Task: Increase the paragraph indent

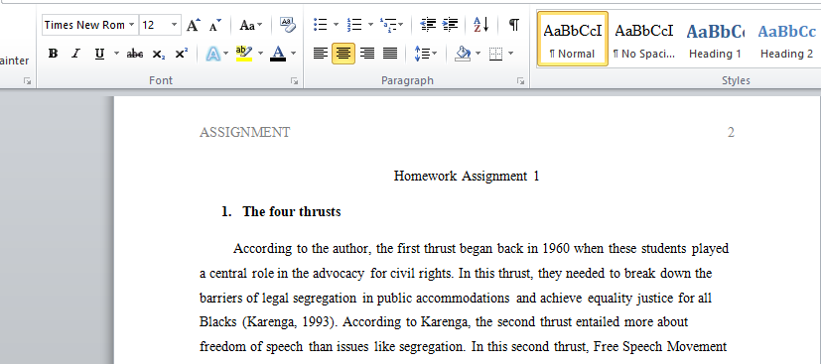Action: 451,24
